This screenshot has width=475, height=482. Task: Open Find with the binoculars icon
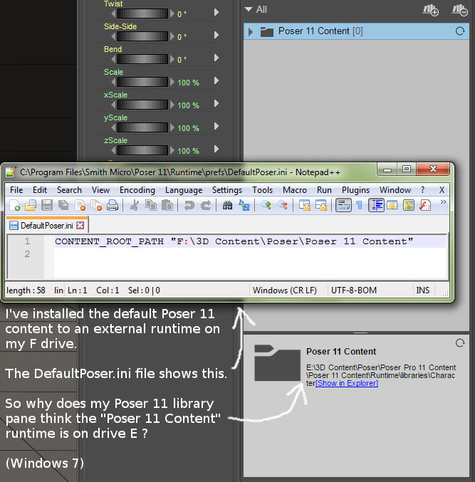point(227,205)
